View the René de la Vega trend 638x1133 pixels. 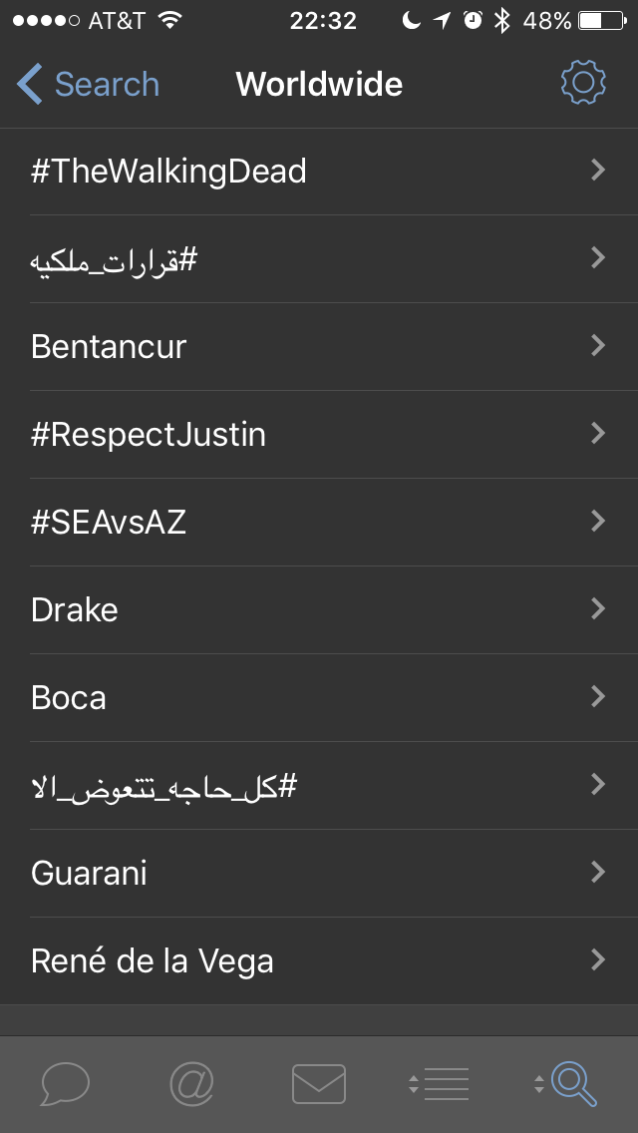point(153,960)
